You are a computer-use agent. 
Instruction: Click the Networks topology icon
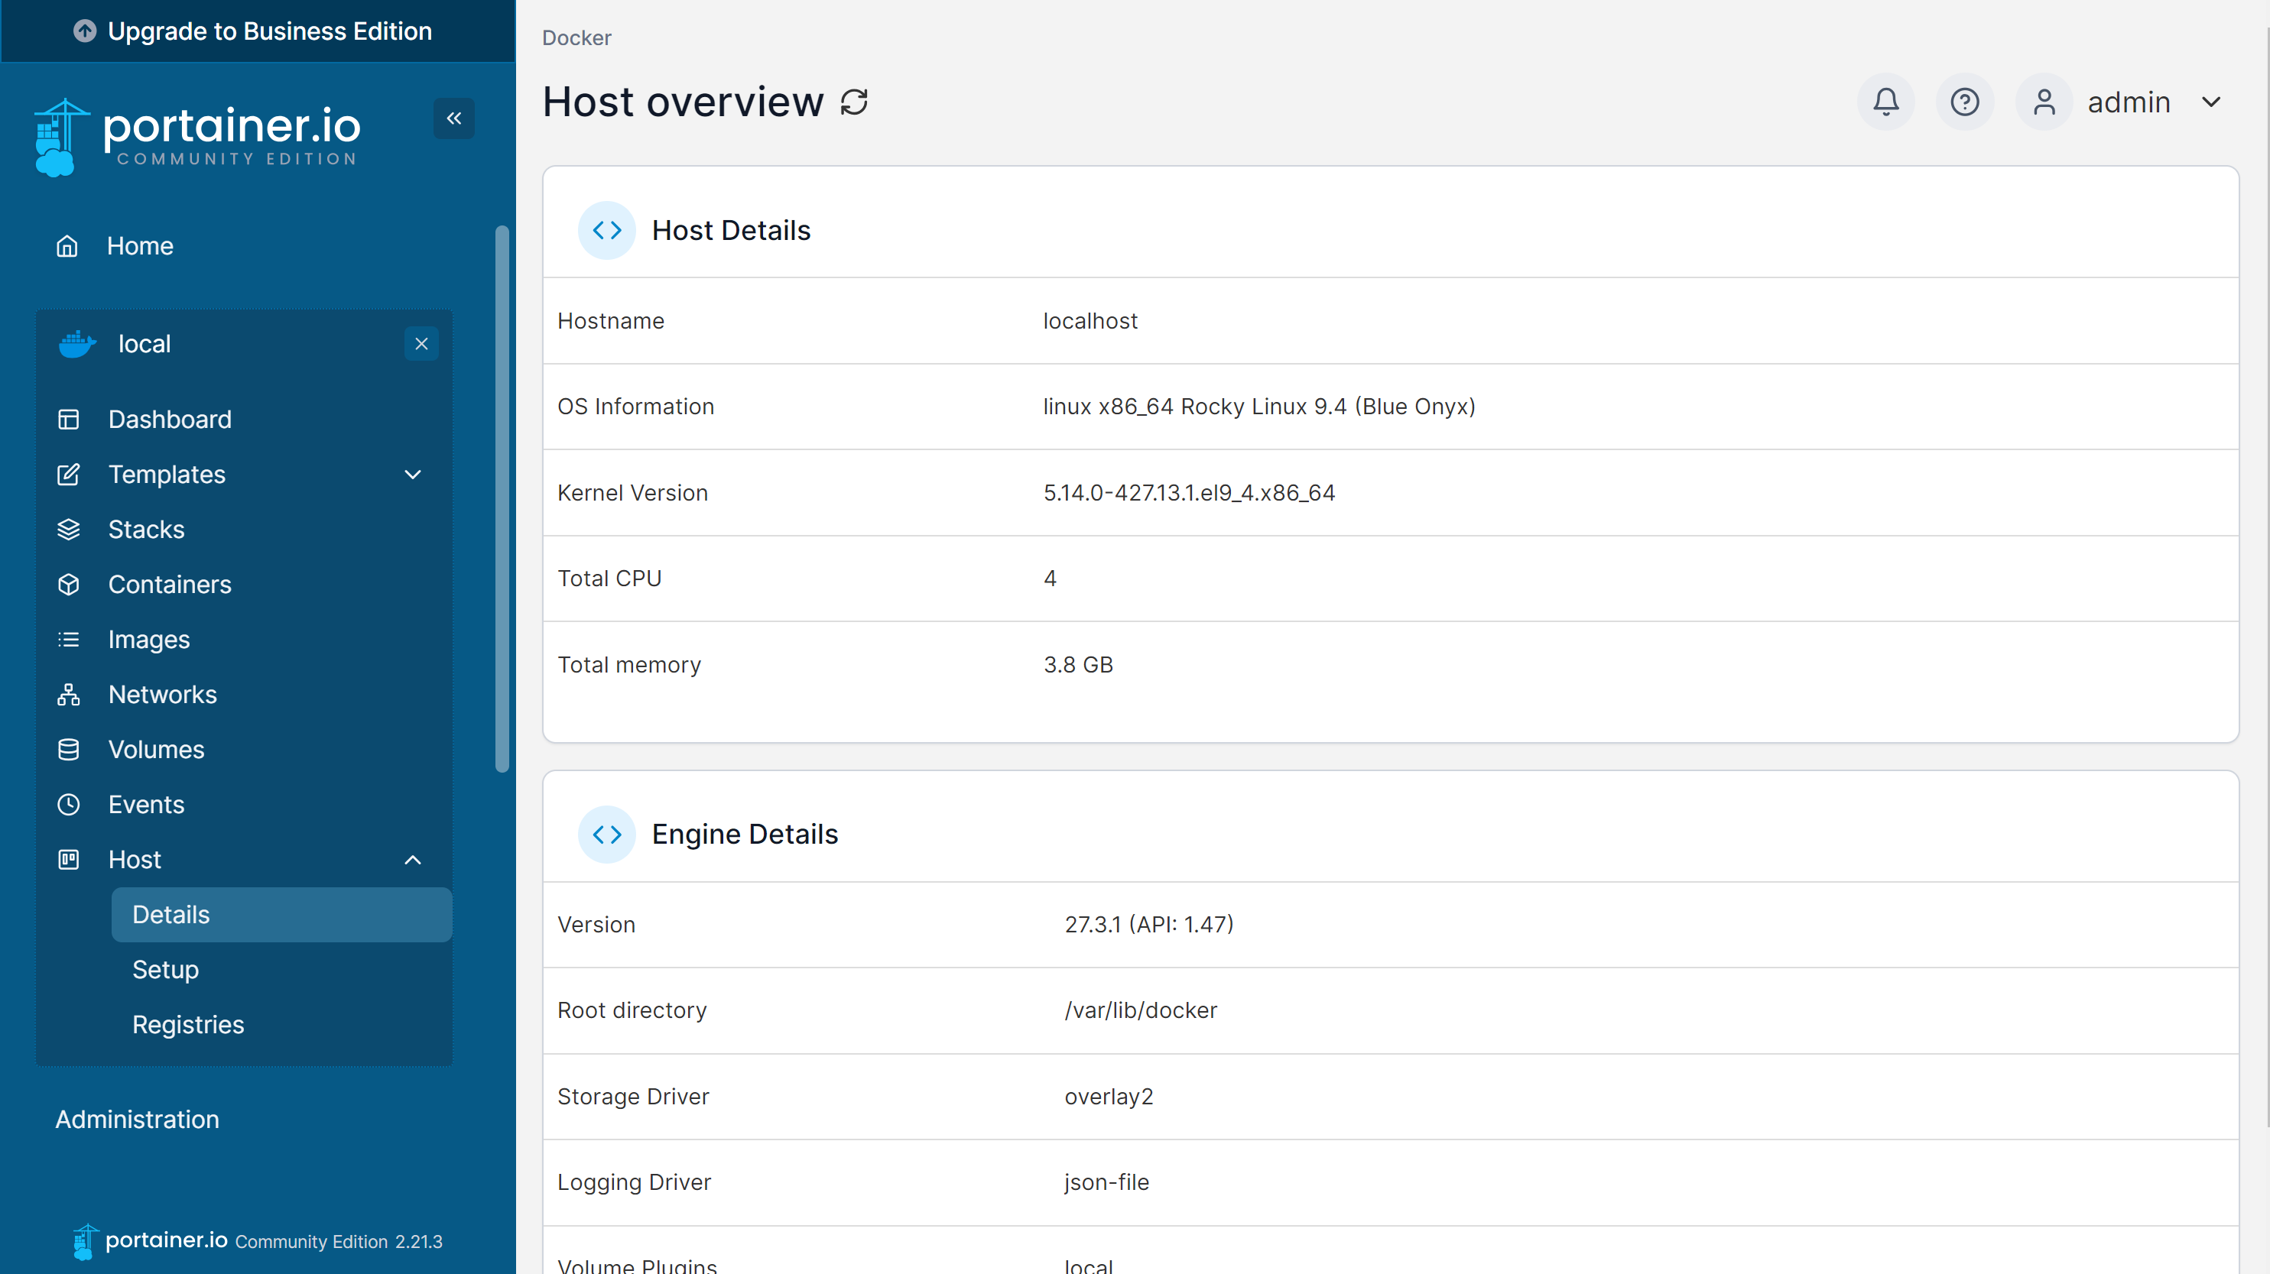tap(68, 694)
